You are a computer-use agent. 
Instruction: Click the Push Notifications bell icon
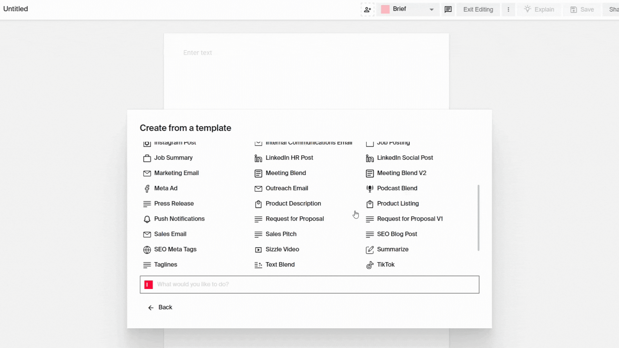coord(147,219)
